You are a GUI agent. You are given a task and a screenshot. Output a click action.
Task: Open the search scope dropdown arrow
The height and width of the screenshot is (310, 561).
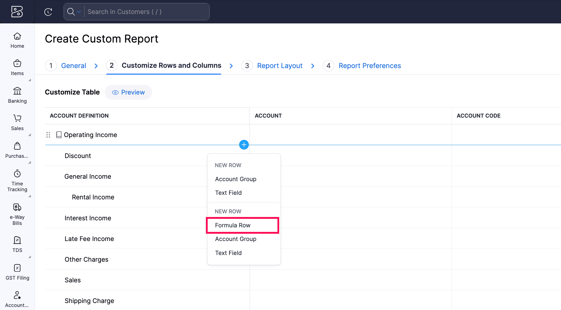[79, 12]
